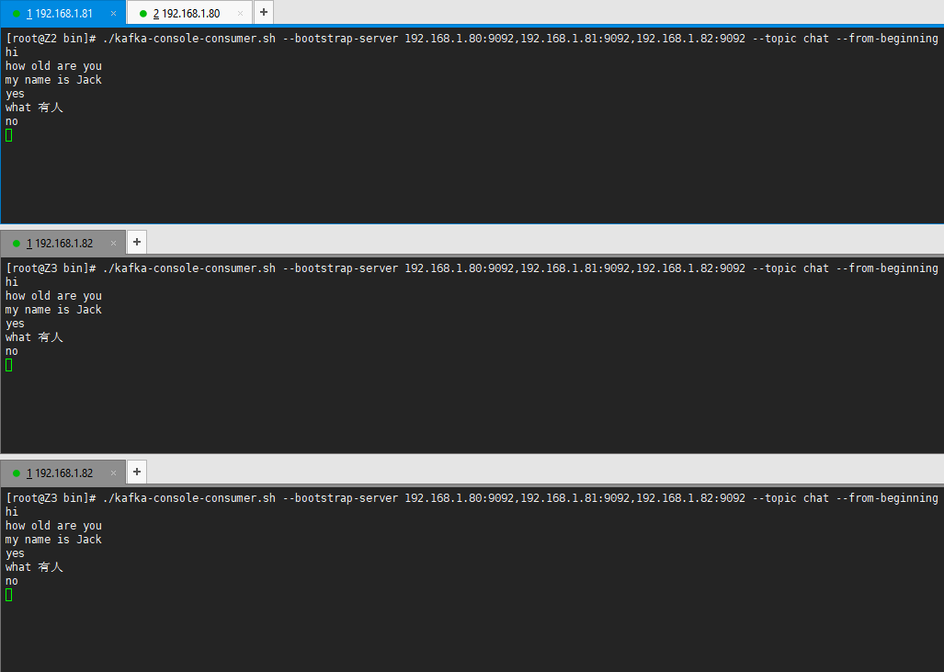Switch to the 192.168.1.81 session tab

coord(63,13)
